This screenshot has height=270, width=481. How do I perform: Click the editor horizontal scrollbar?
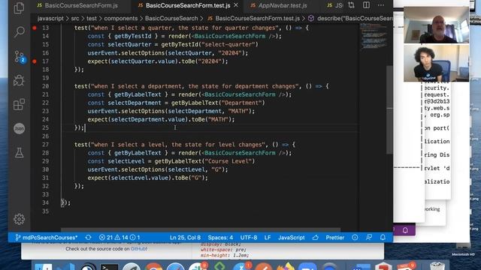(x=201, y=229)
